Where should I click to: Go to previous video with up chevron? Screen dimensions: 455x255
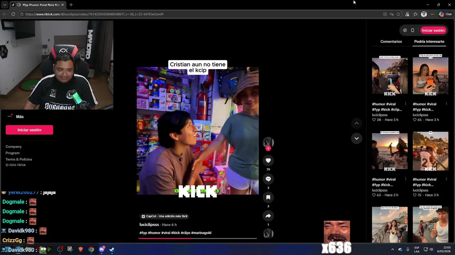tap(357, 123)
